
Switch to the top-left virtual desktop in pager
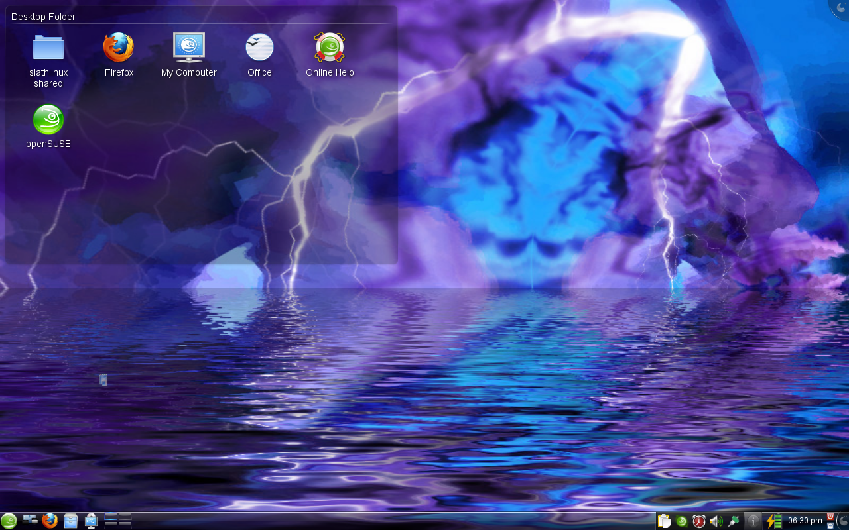click(111, 517)
